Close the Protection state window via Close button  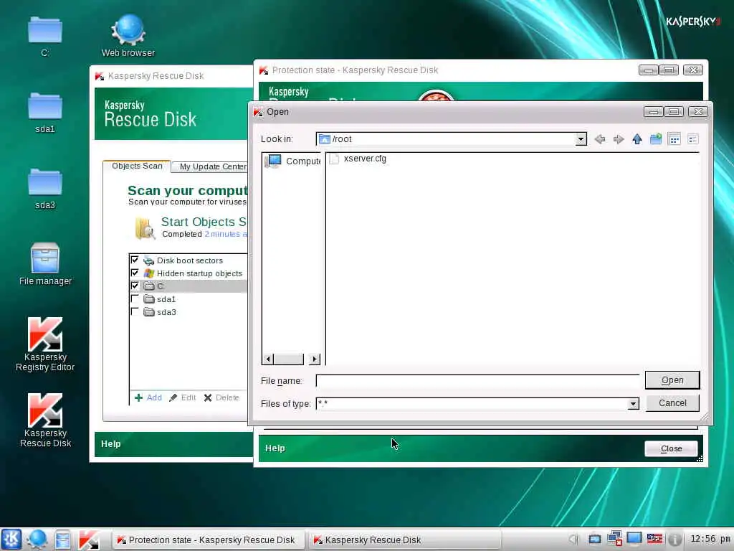coord(671,449)
